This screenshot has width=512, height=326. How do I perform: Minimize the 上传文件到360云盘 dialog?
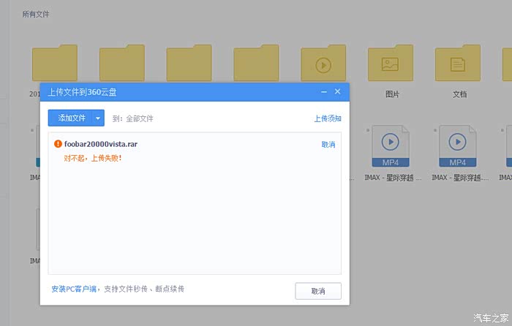click(324, 91)
